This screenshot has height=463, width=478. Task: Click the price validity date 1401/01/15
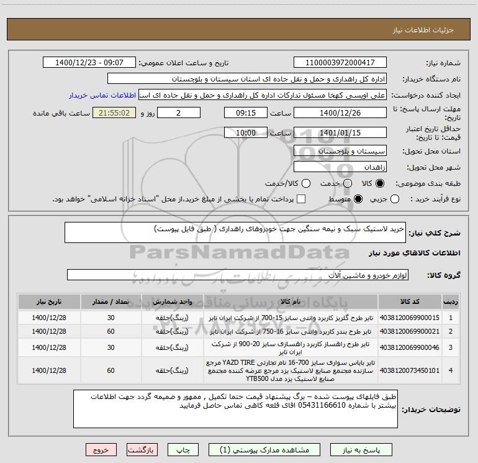[340, 132]
